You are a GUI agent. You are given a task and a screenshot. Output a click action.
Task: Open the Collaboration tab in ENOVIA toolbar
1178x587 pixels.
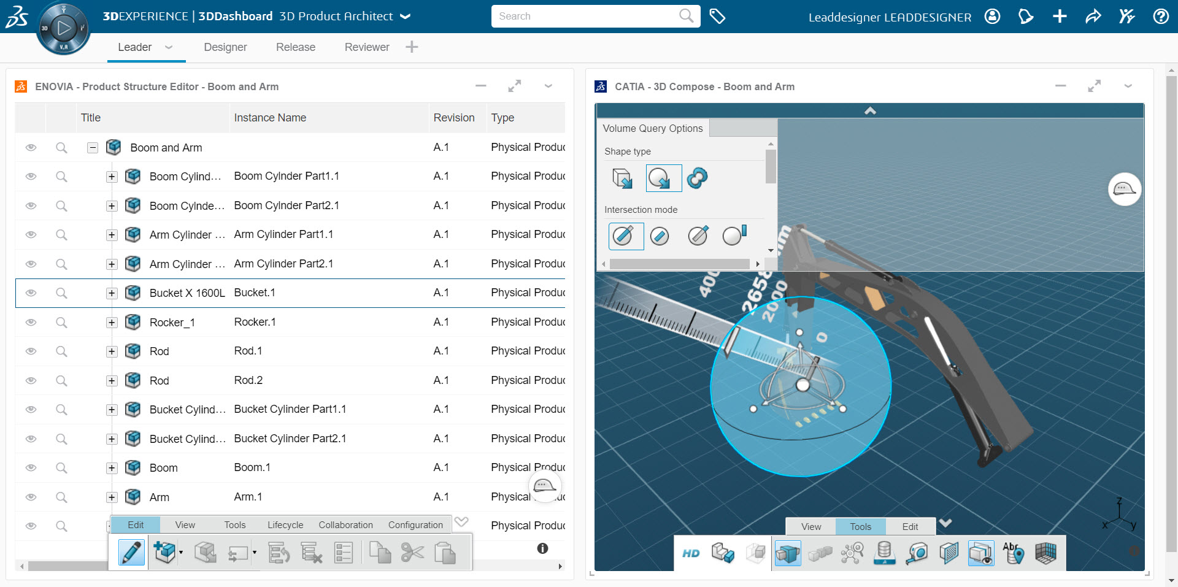(345, 525)
